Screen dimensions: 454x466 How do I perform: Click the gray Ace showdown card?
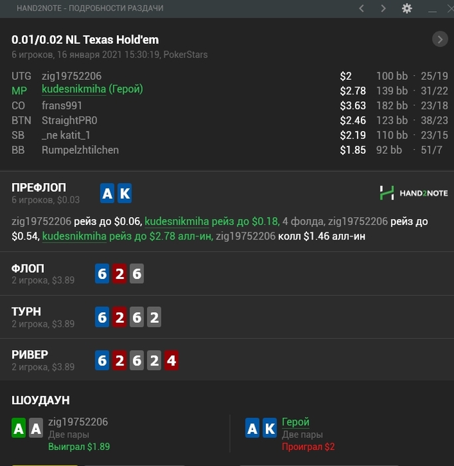click(x=36, y=428)
